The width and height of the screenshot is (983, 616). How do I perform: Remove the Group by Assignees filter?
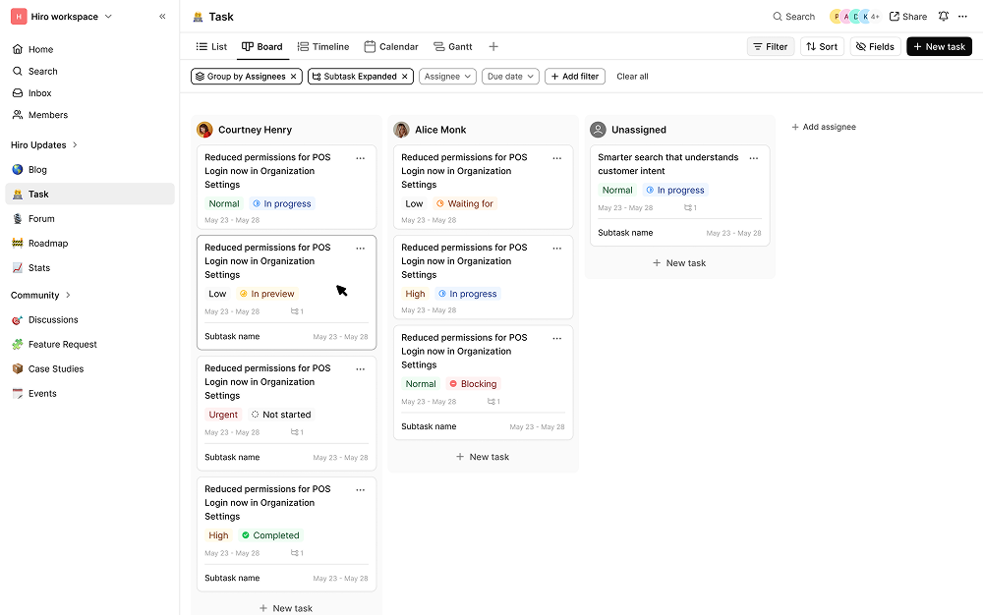click(x=293, y=77)
